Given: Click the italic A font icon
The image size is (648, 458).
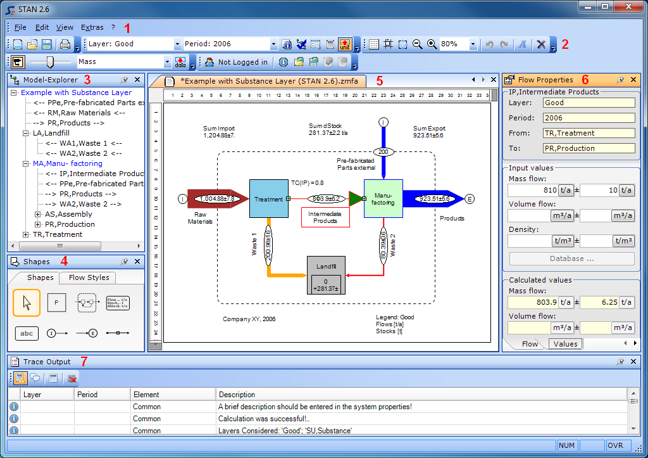Looking at the screenshot, I should [523, 44].
